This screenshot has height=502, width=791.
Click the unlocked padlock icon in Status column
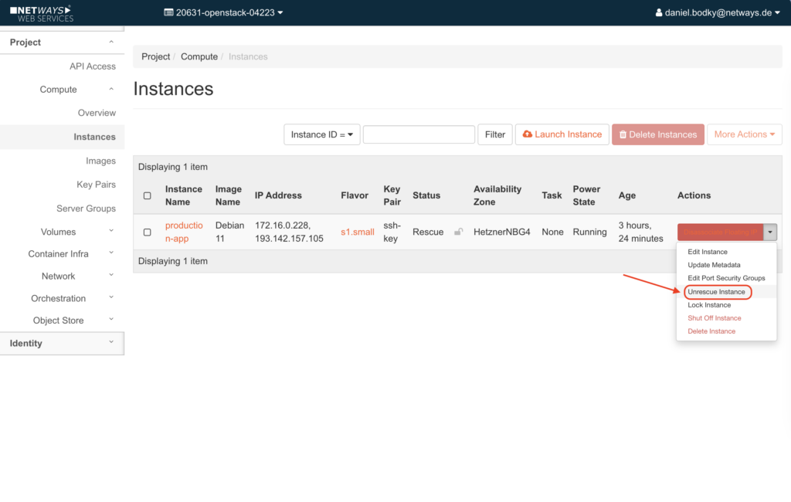pyautogui.click(x=458, y=232)
